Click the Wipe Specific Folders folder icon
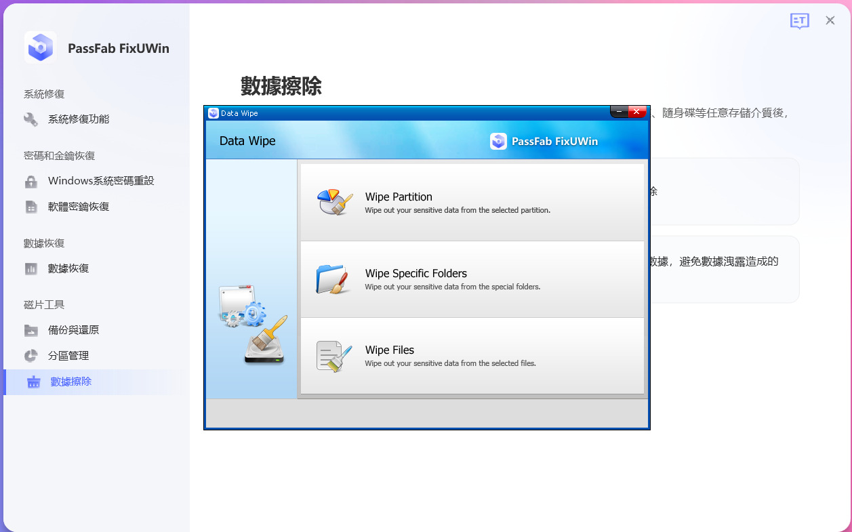The image size is (852, 532). click(x=333, y=279)
